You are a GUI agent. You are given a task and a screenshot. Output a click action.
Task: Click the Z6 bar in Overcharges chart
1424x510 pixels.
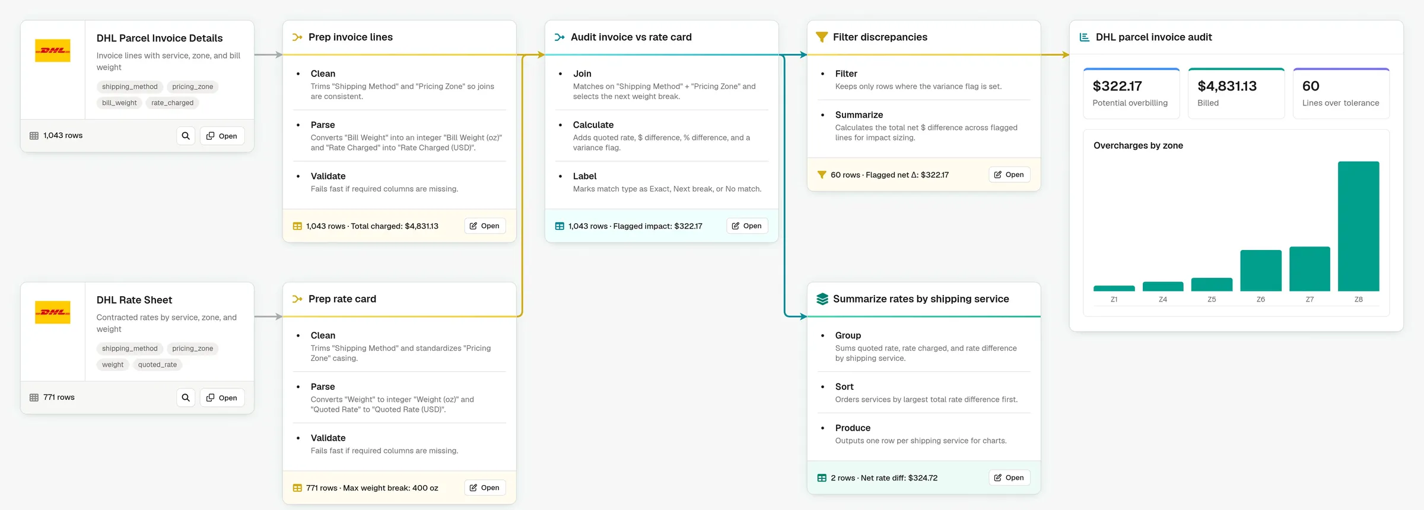(1260, 271)
